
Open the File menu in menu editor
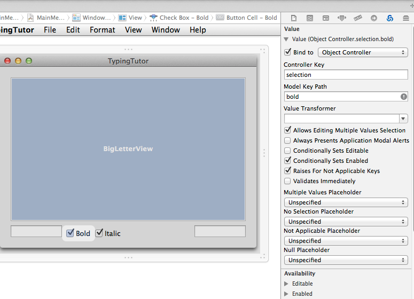point(50,30)
